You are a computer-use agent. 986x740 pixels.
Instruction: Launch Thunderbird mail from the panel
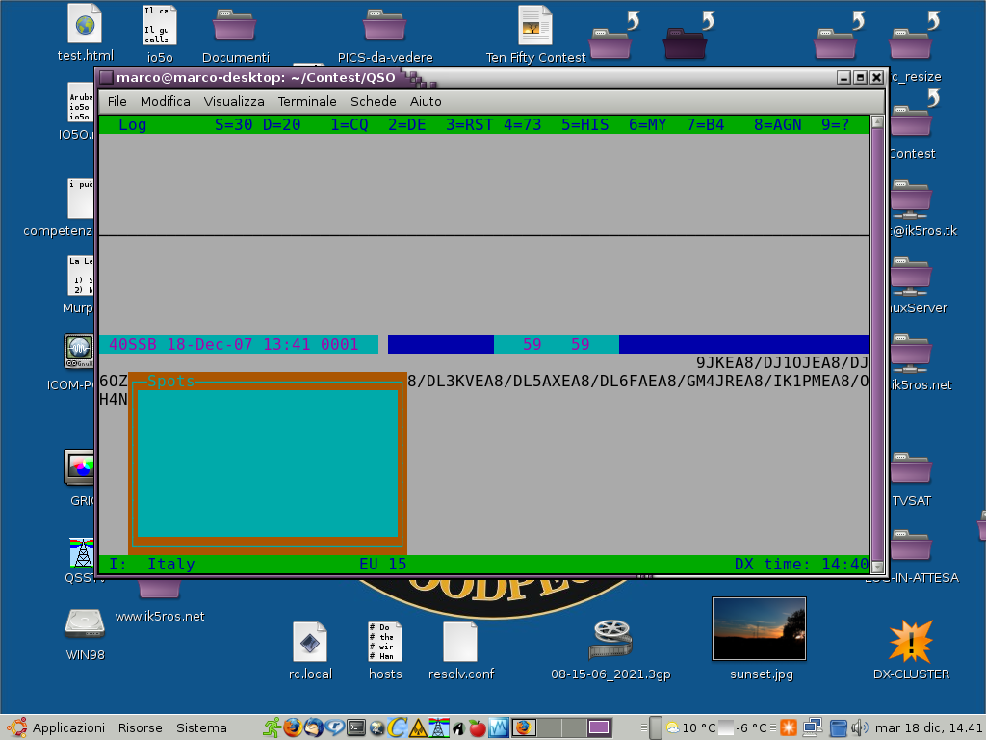pyautogui.click(x=314, y=727)
